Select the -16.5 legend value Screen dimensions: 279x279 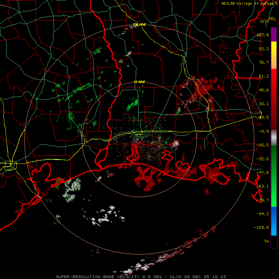pyautogui.click(x=263, y=145)
